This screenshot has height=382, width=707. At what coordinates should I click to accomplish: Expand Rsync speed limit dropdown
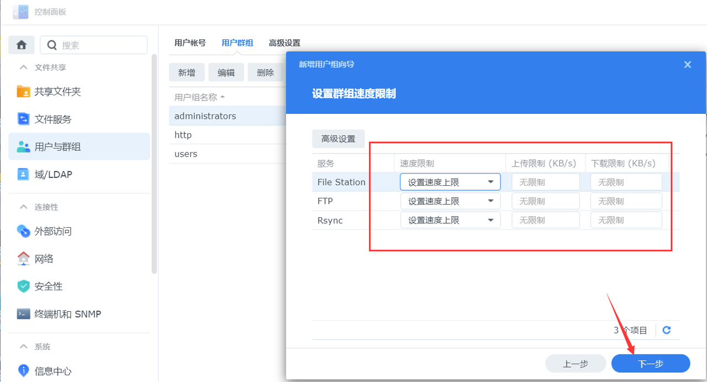pos(490,220)
